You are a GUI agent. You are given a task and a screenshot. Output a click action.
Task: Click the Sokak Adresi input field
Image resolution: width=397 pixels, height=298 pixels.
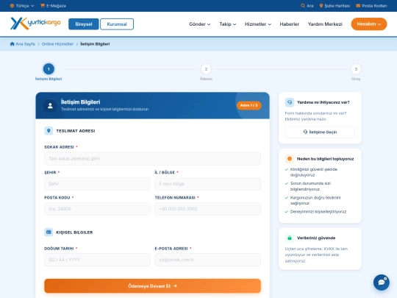tap(152, 159)
